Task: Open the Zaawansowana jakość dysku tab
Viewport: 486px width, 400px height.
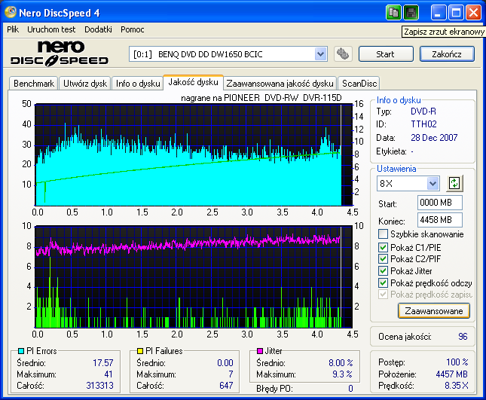Action: point(280,84)
